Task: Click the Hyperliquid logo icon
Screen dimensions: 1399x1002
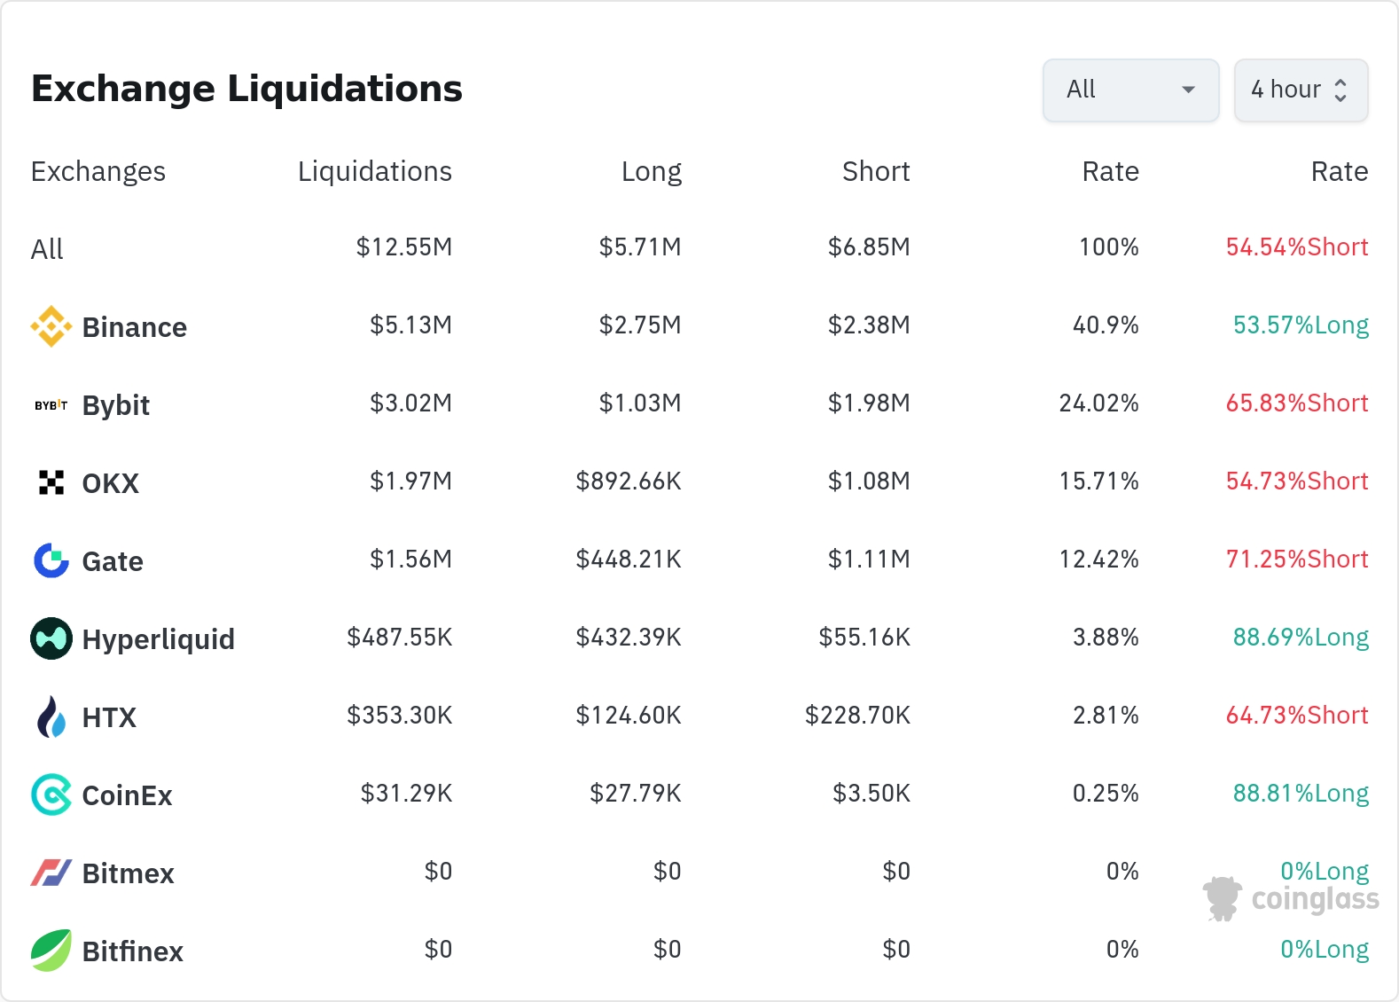Action: (x=51, y=638)
